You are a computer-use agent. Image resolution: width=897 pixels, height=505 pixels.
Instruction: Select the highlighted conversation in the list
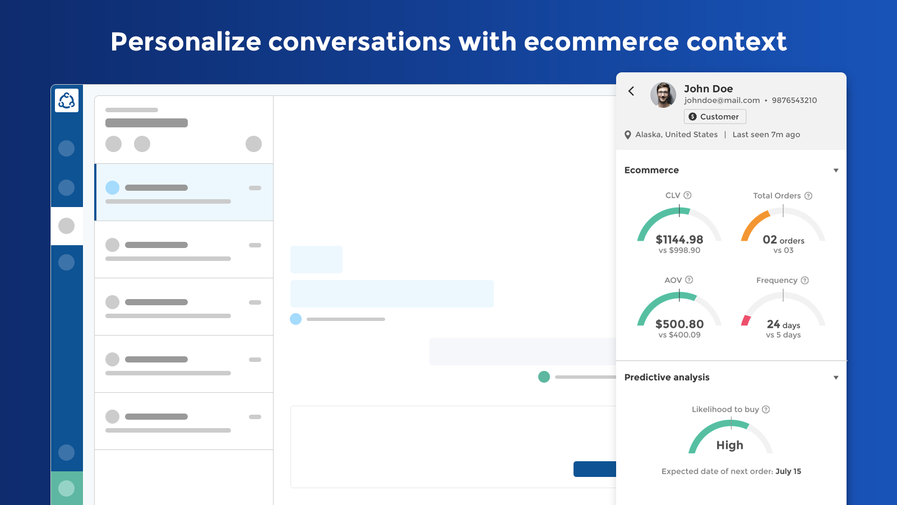tap(184, 192)
